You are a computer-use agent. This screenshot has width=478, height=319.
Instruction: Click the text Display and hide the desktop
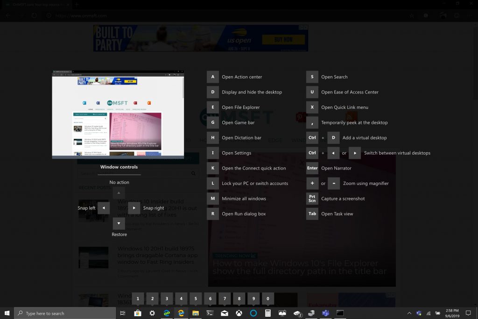pos(252,92)
